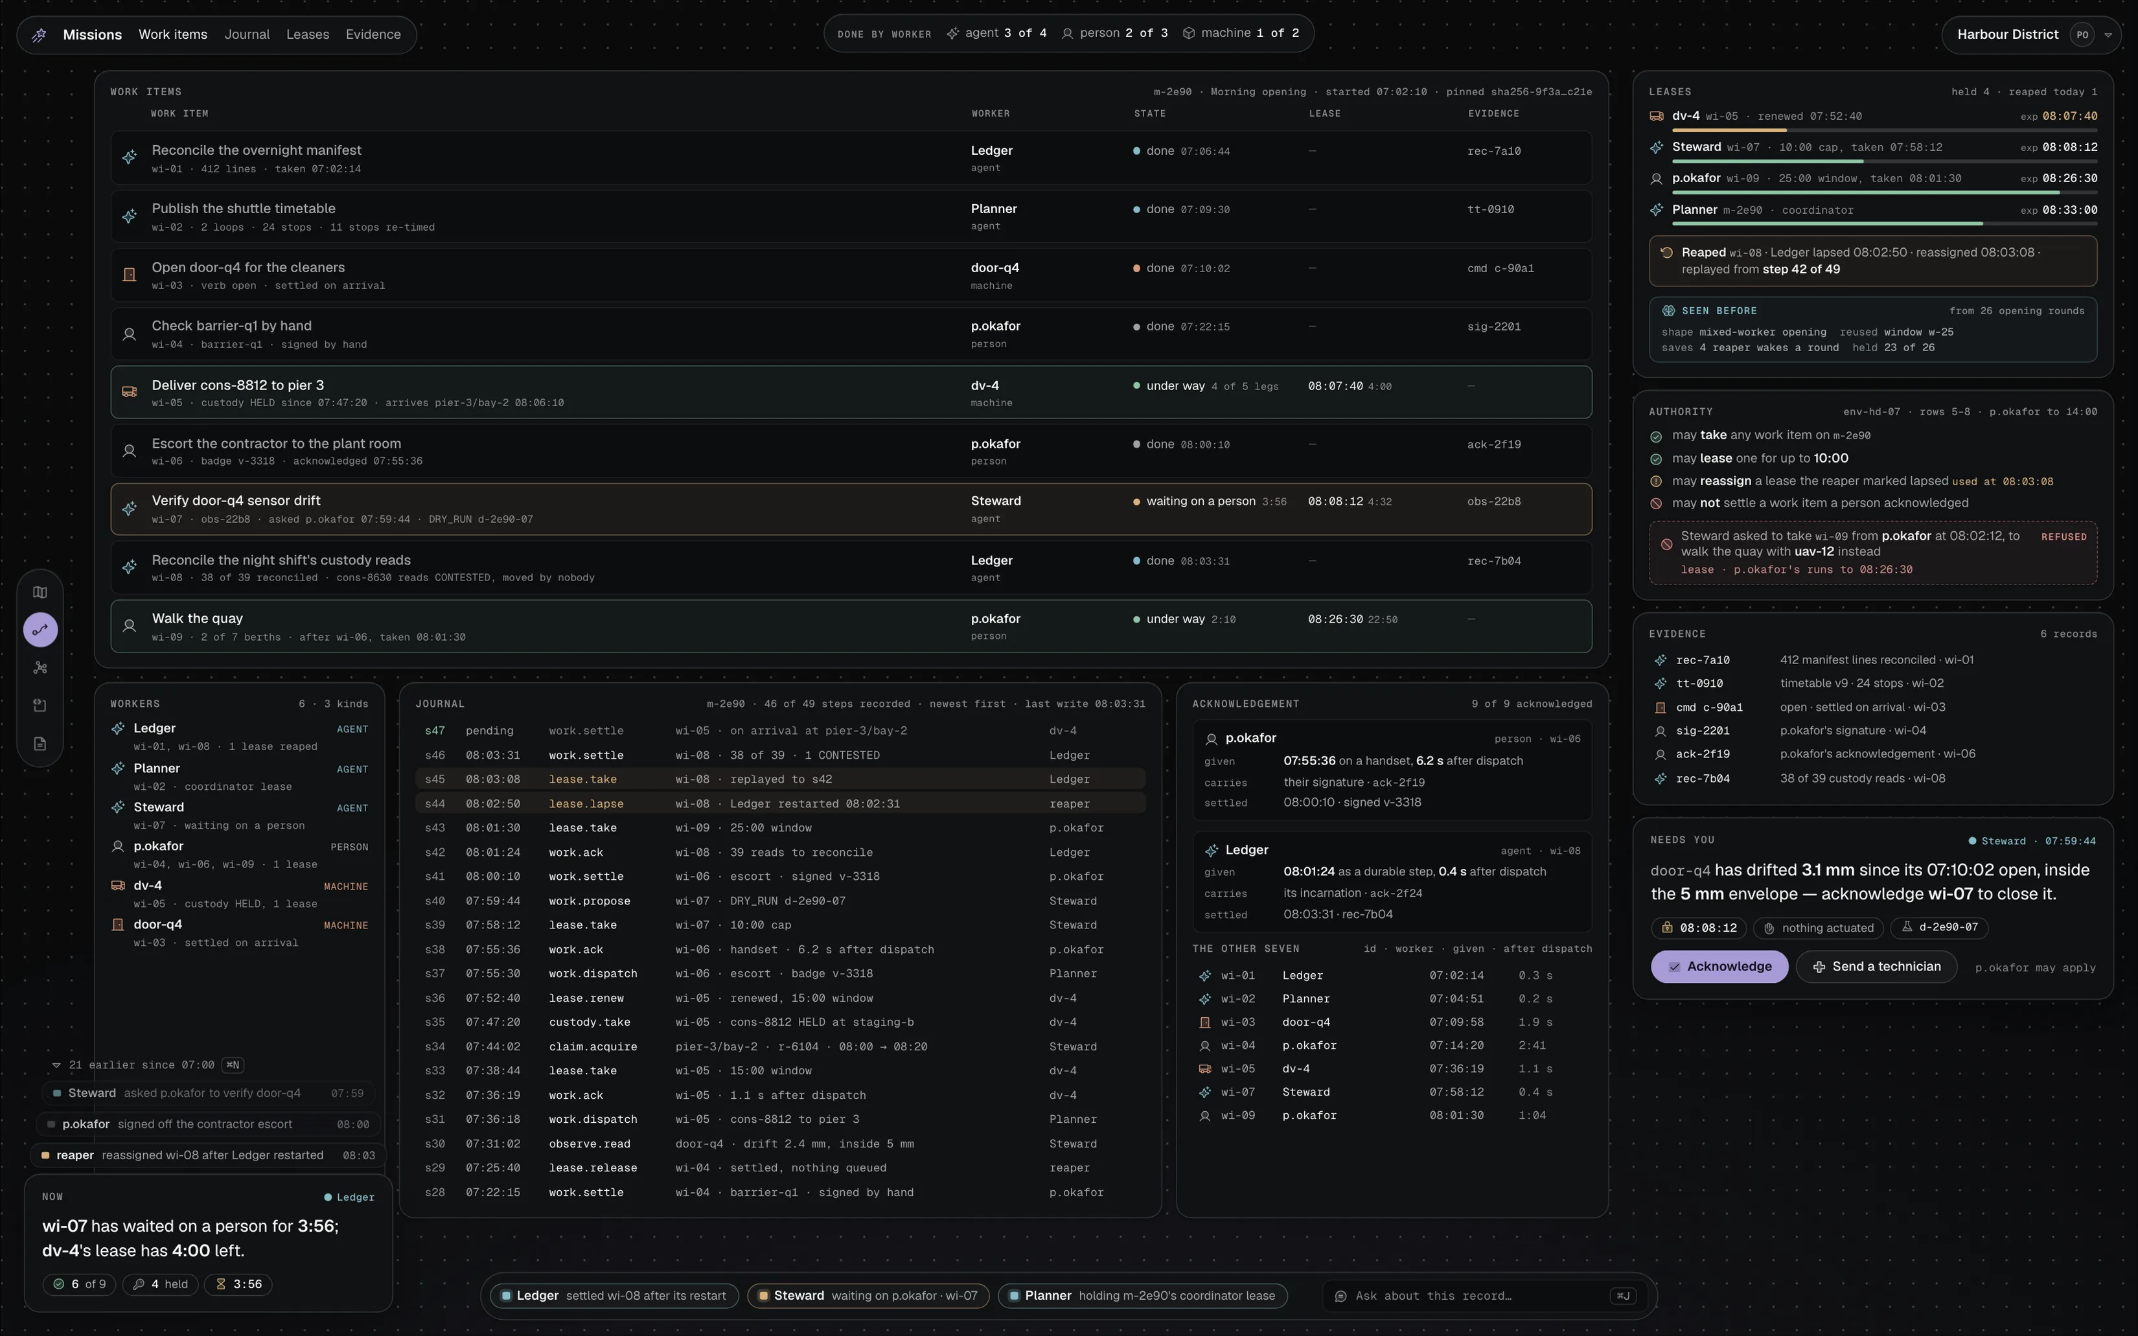The width and height of the screenshot is (2138, 1336).
Task: Click the agent sparkle icon in the Done by Worker bar
Action: (x=952, y=34)
